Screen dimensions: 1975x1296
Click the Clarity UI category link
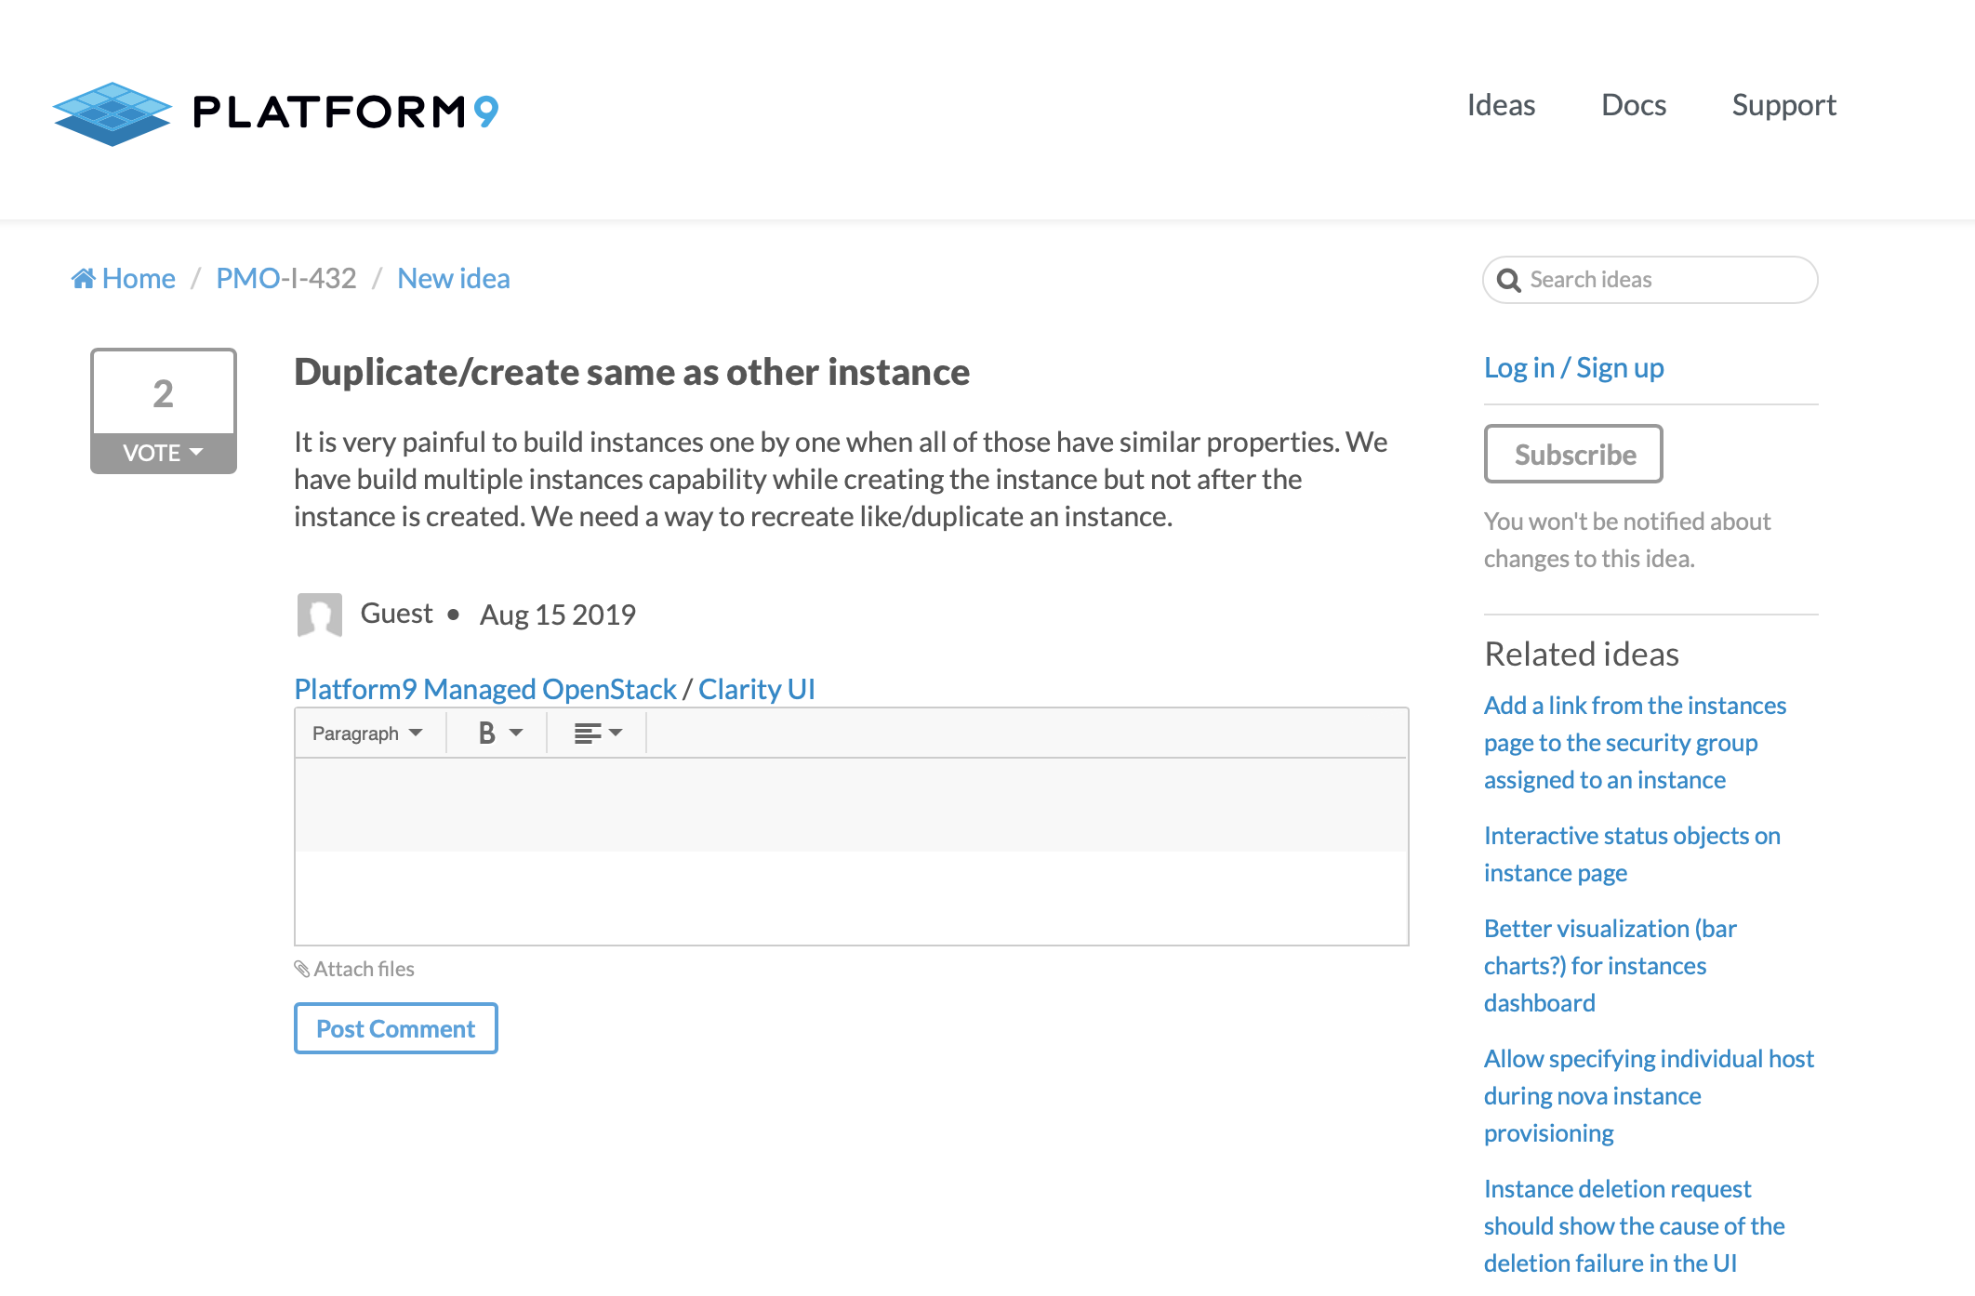pyautogui.click(x=756, y=689)
